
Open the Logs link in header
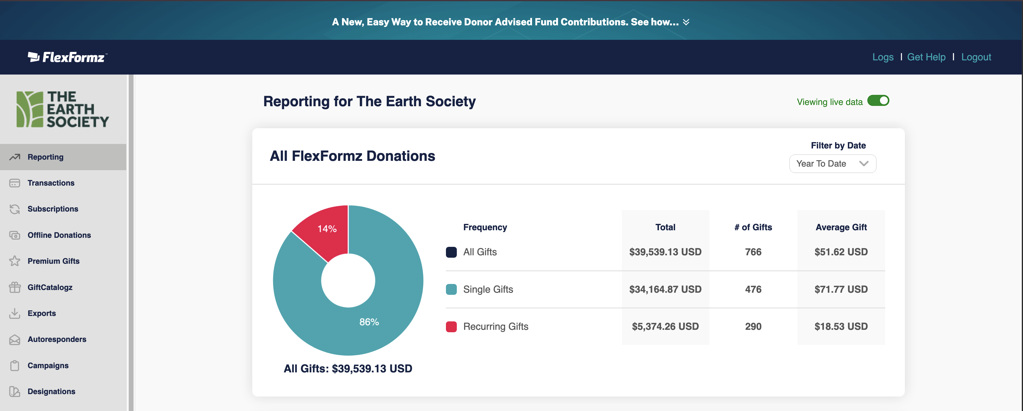click(883, 57)
